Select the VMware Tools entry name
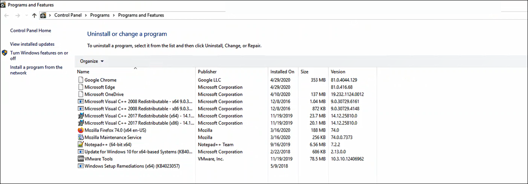This screenshot has height=184, width=528. pos(99,159)
